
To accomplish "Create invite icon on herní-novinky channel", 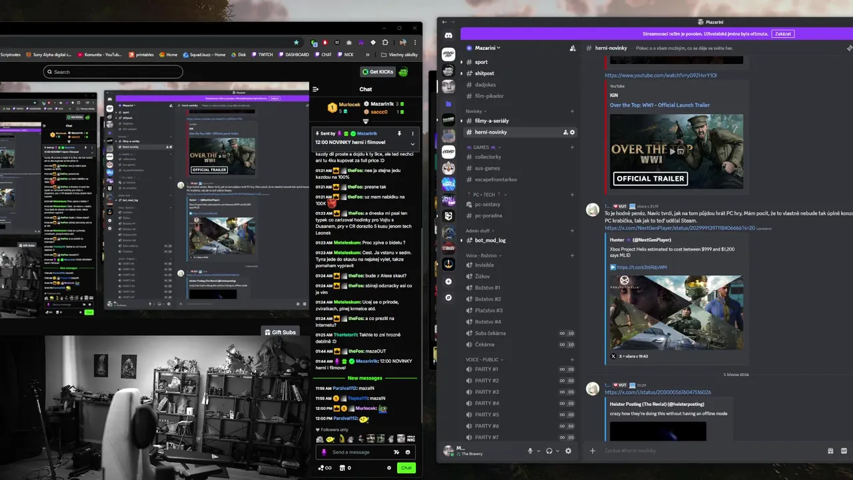I will [565, 132].
